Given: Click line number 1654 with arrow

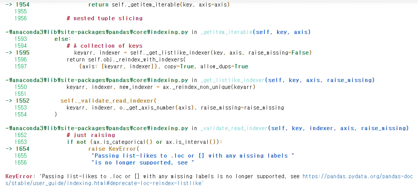Looking at the screenshot, I should (17, 149).
